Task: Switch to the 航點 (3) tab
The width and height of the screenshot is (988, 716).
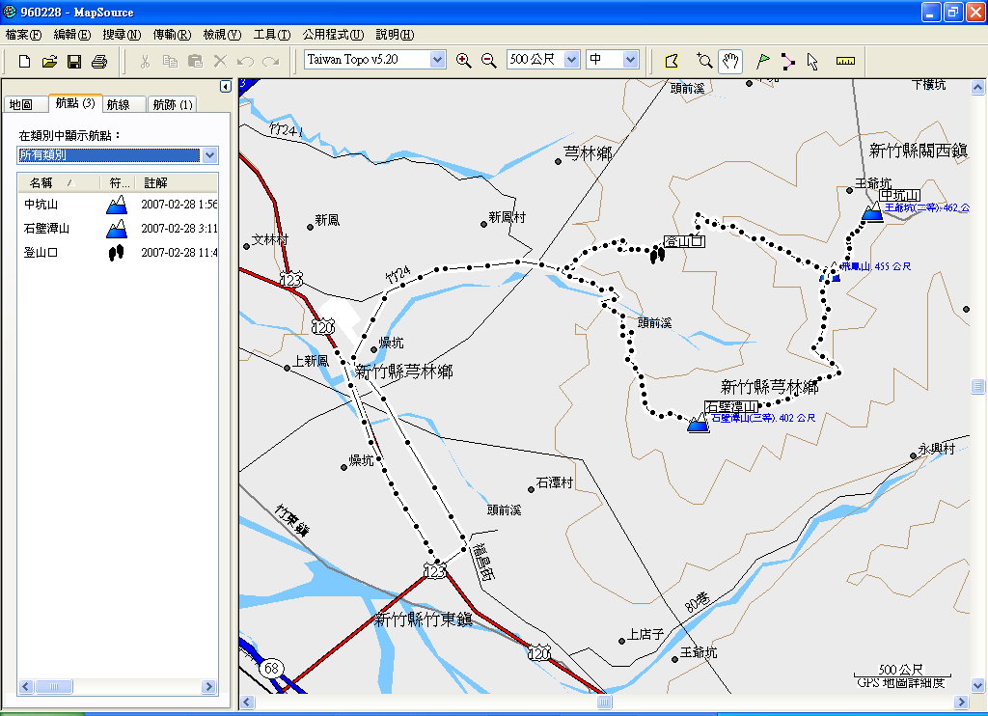Action: tap(75, 102)
